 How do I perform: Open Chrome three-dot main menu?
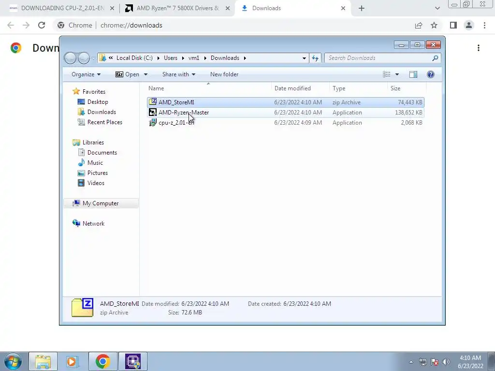coord(484,25)
